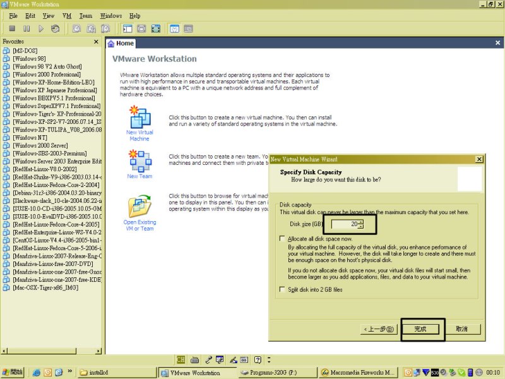Click the Disk size (GB) input field
The height and width of the screenshot is (379, 505).
[x=345, y=224]
